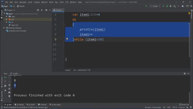Open the profiler run icon in the toolbar
This screenshot has width=193, height=109.
(x=175, y=6)
